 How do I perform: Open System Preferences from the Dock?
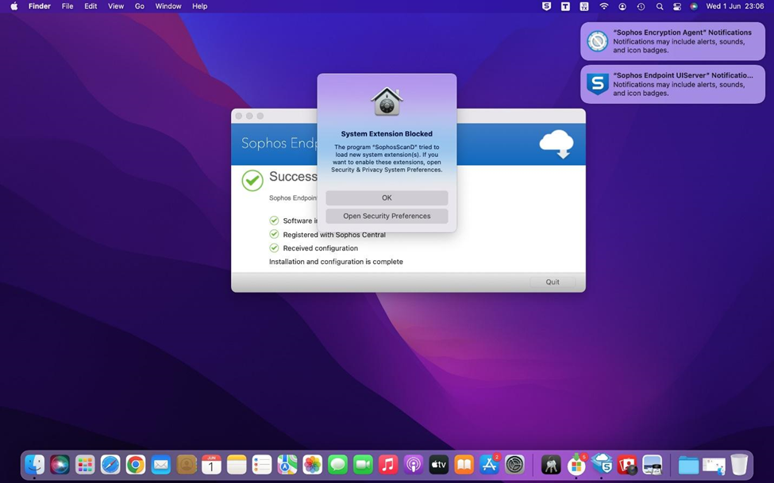514,465
